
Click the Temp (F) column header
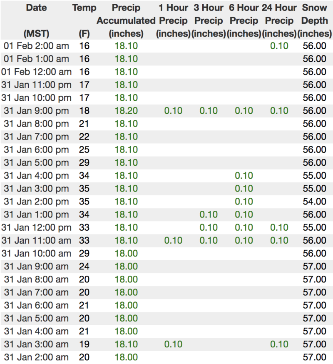[84, 20]
